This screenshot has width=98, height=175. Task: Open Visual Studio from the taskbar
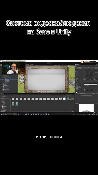pos(44,114)
